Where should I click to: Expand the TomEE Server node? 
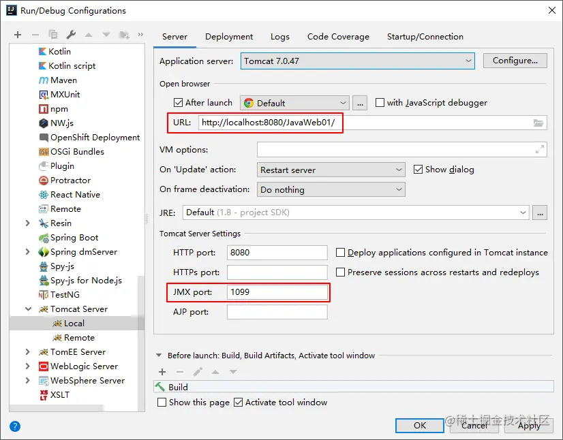click(28, 352)
